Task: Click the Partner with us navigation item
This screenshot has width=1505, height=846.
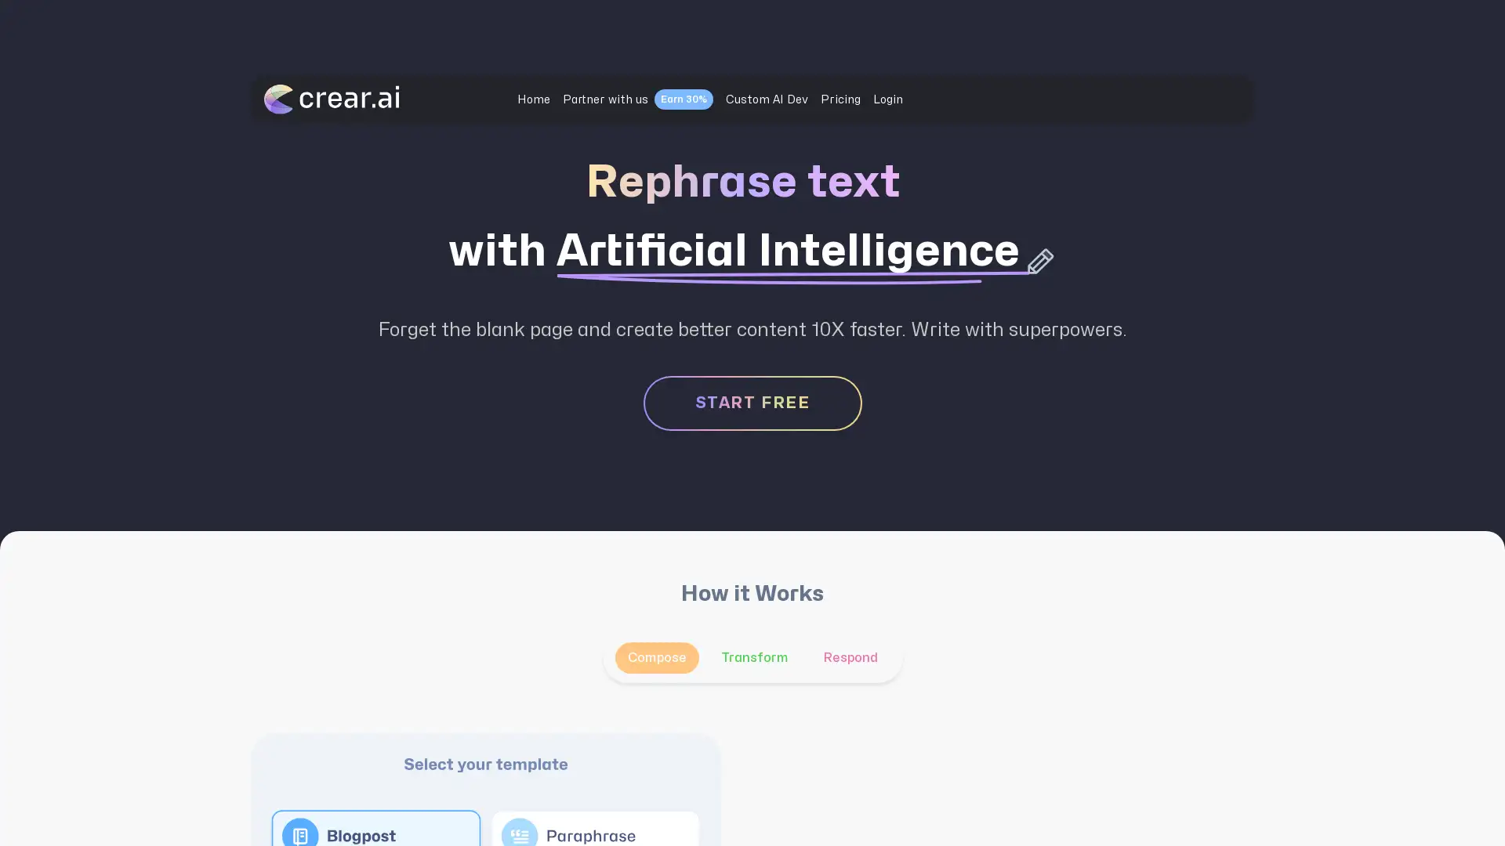Action: click(604, 99)
